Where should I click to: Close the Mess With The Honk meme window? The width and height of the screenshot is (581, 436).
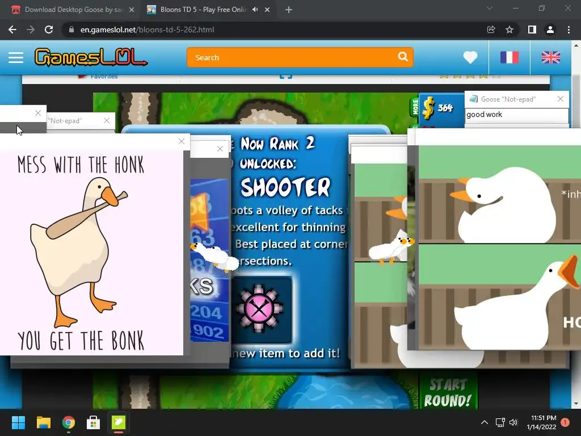pos(181,141)
